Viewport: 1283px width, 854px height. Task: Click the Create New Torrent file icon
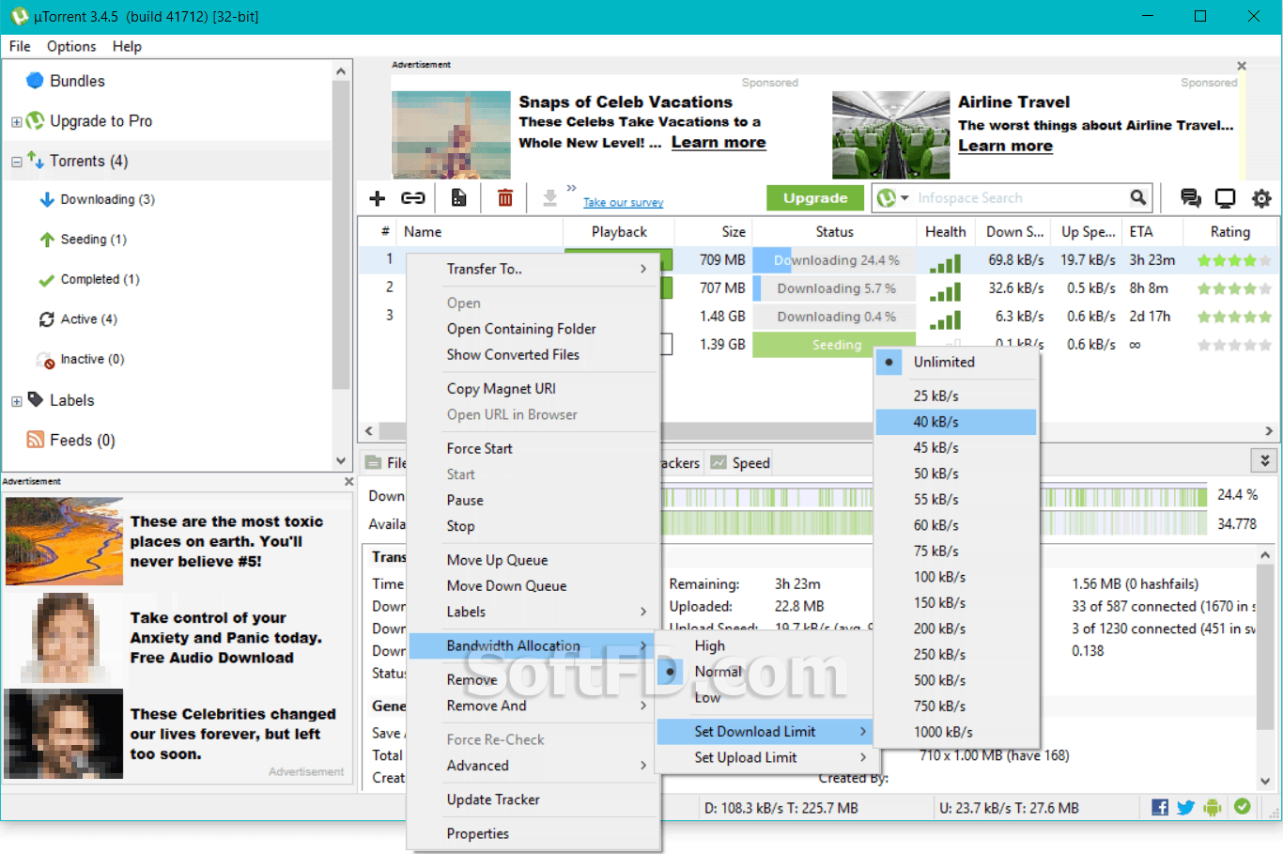click(x=458, y=198)
